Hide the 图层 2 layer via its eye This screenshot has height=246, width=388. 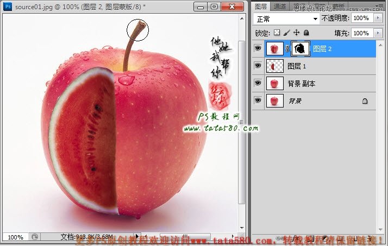258,48
